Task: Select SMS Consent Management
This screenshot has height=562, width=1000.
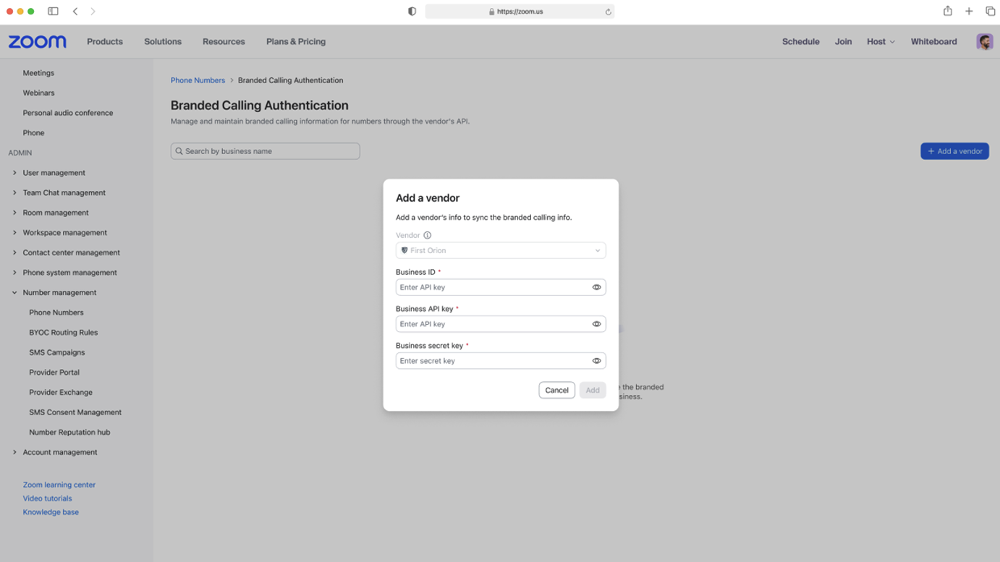Action: pos(75,412)
